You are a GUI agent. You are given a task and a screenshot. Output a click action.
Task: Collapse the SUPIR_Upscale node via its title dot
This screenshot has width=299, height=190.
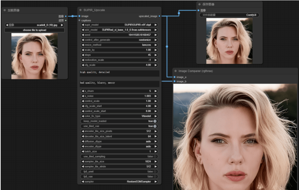[81, 10]
